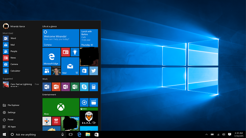Open Task View on the taskbar

point(70,134)
